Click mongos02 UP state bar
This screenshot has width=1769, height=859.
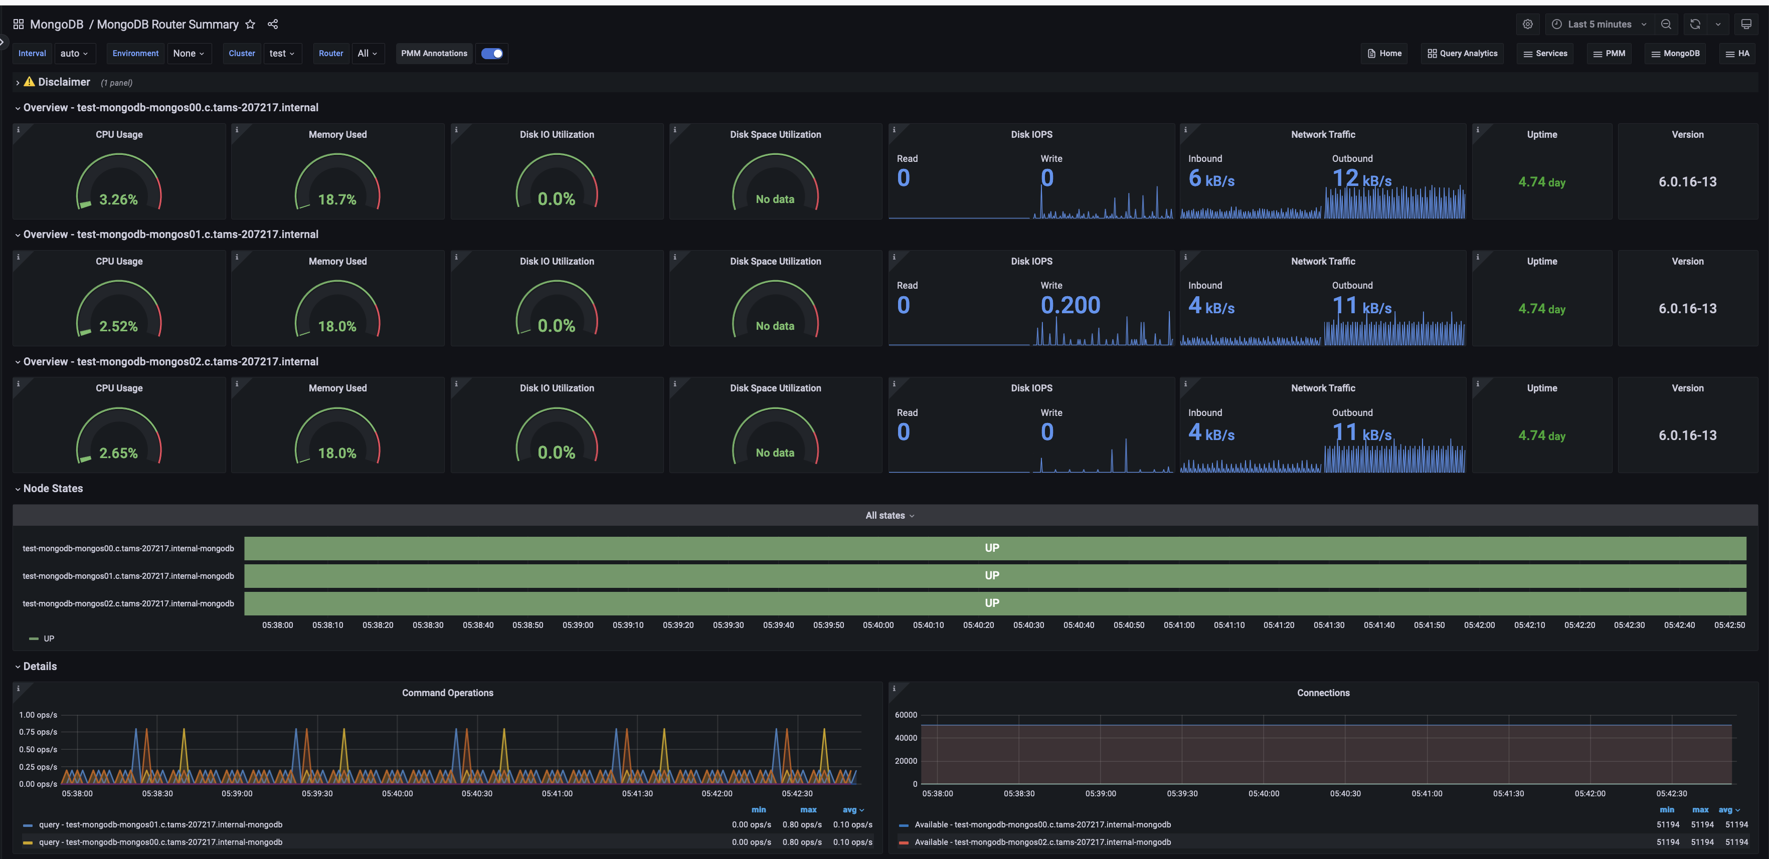click(x=995, y=603)
